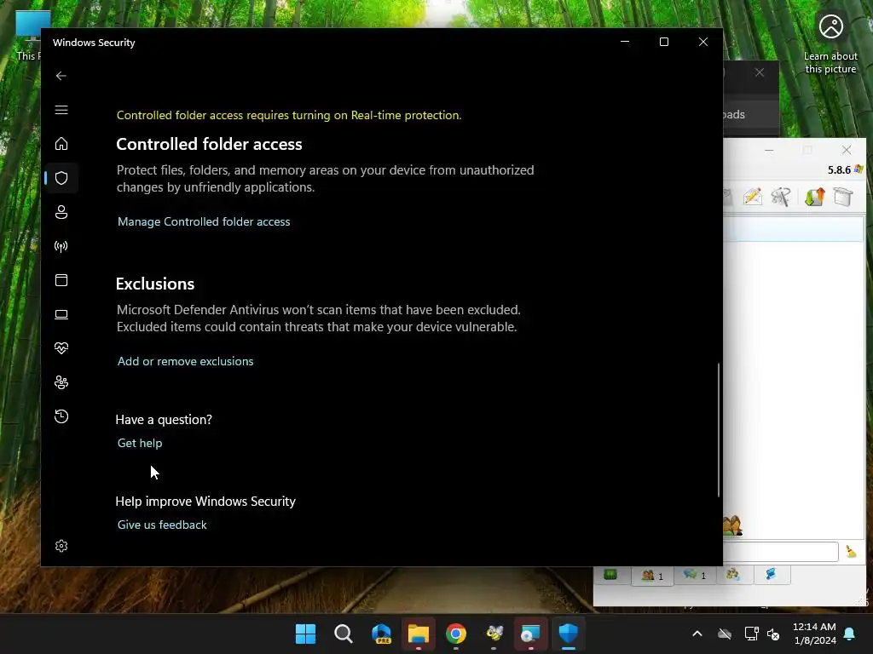
Task: Click Manage Controlled folder access link
Action: (204, 221)
